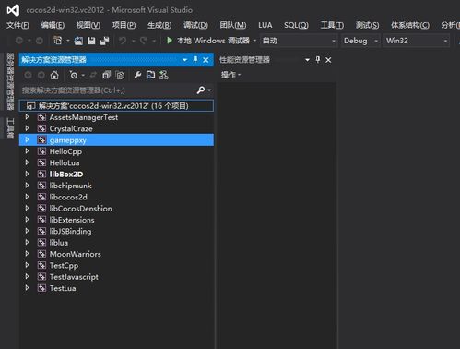Screen dimensions: 460x349
Task: Open the 生成(B) build menu
Action: click(x=159, y=25)
